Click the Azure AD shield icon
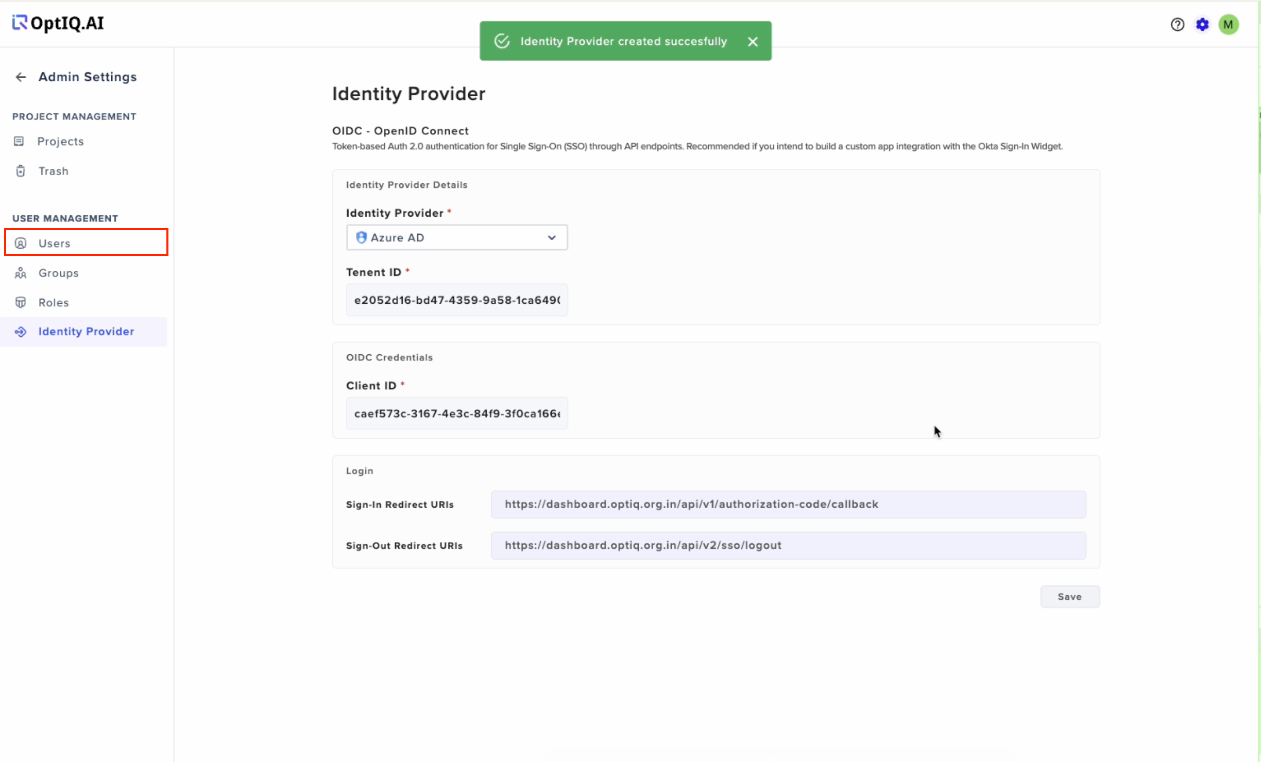This screenshot has height=762, width=1261. 362,237
